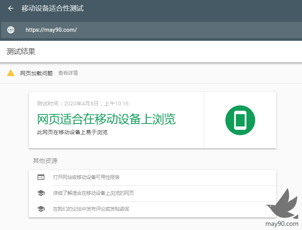Click the https://may90.com/ URL field
The height and width of the screenshot is (230, 302).
pyautogui.click(x=152, y=30)
